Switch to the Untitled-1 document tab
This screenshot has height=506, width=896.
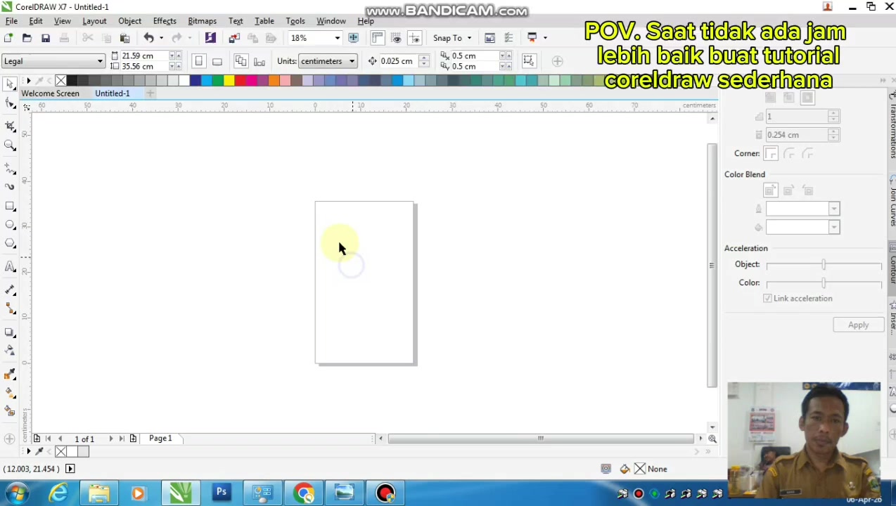pos(113,93)
